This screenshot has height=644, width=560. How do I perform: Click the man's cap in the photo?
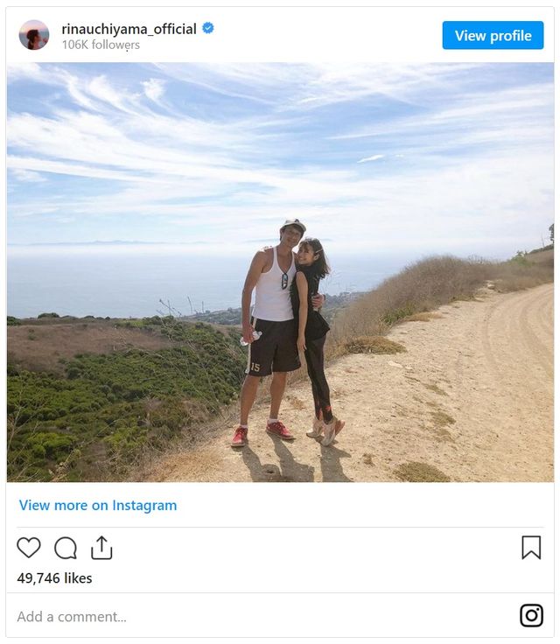(x=294, y=226)
